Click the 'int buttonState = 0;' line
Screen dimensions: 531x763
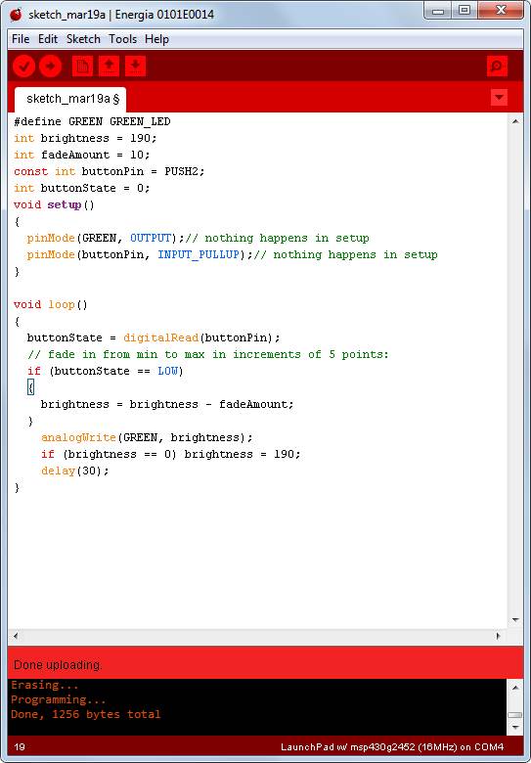point(82,188)
